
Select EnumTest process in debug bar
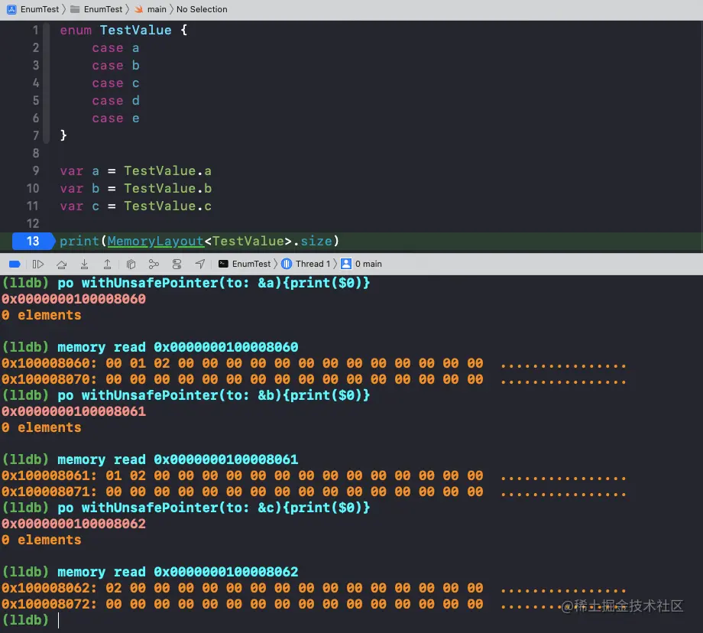point(245,264)
